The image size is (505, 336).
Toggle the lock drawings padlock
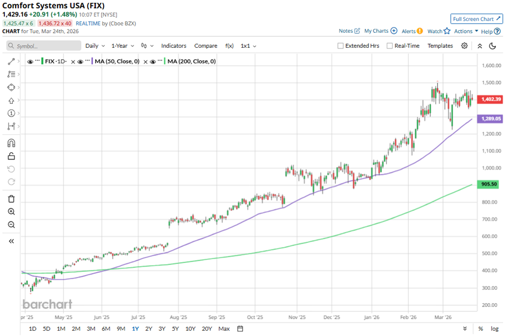(x=11, y=156)
